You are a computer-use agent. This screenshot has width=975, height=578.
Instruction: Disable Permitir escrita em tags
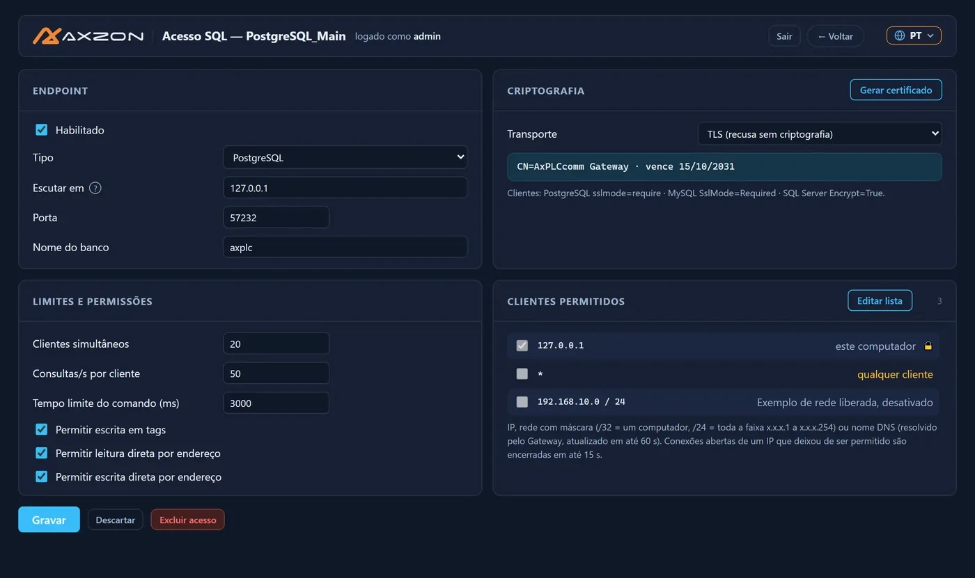(x=42, y=430)
